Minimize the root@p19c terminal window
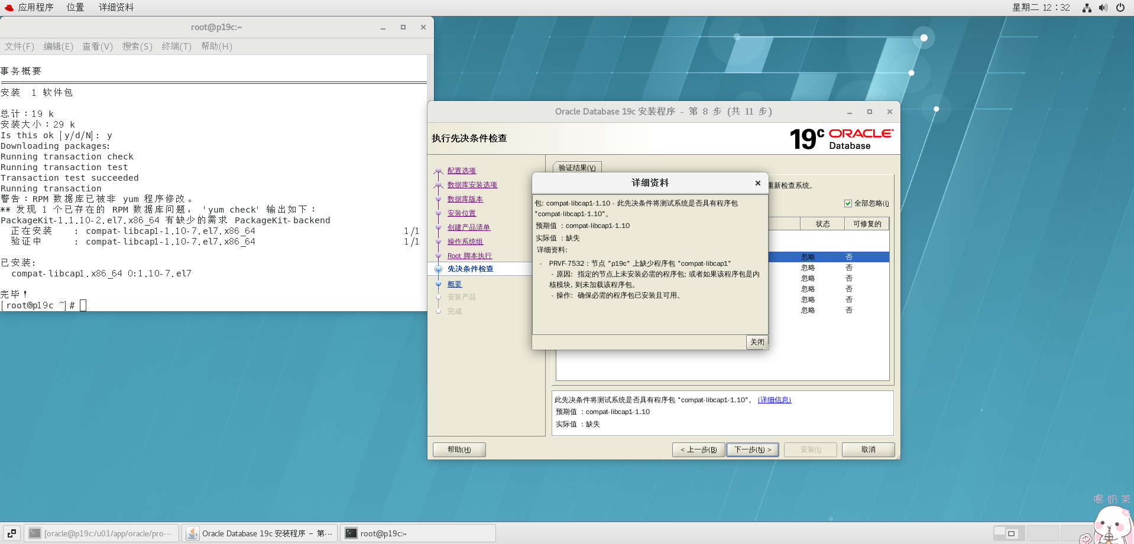This screenshot has height=544, width=1134. (383, 27)
